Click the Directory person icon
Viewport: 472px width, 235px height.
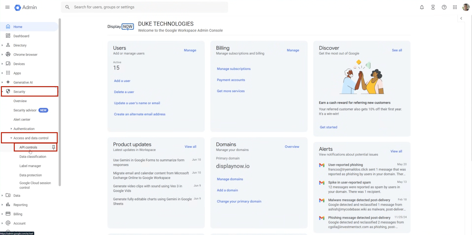[8, 45]
